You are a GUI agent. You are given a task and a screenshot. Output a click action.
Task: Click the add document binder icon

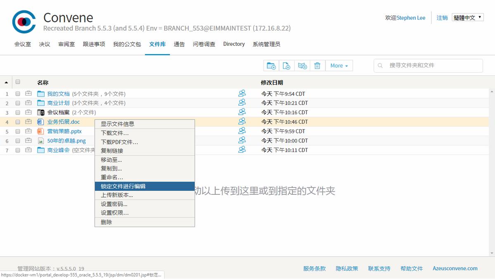coord(302,65)
